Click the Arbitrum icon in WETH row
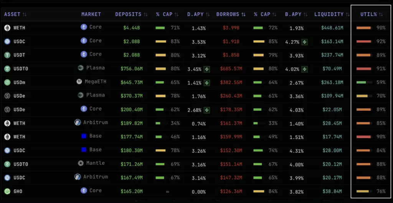This screenshot has width=393, height=203. click(78, 122)
